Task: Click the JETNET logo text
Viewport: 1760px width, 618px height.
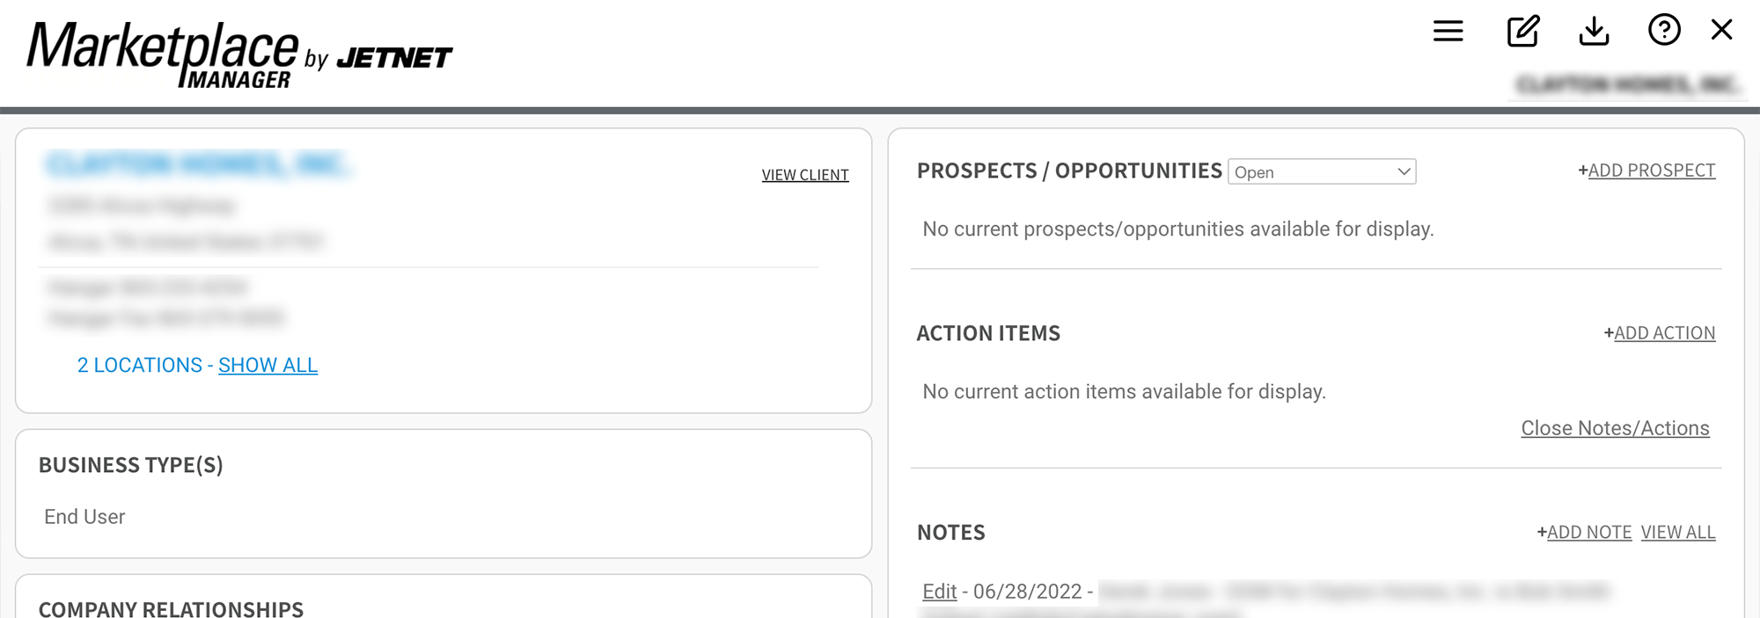Action: (x=394, y=58)
